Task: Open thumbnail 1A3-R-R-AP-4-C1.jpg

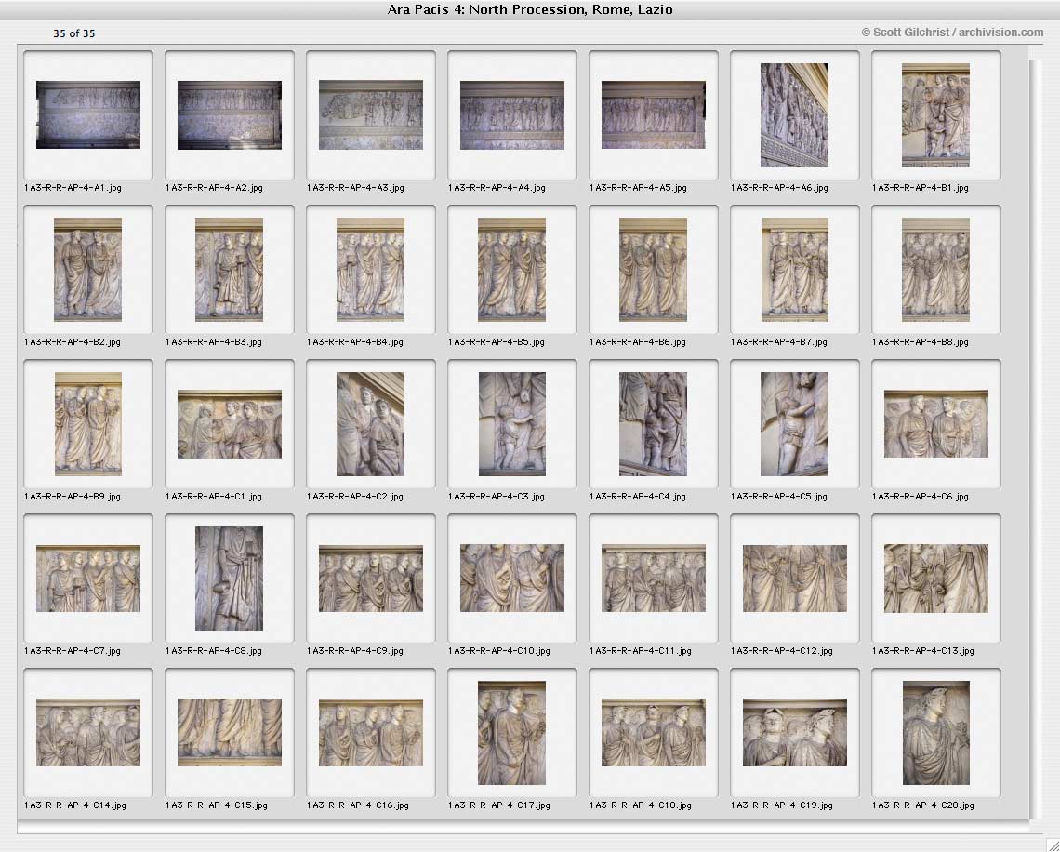Action: (x=229, y=424)
